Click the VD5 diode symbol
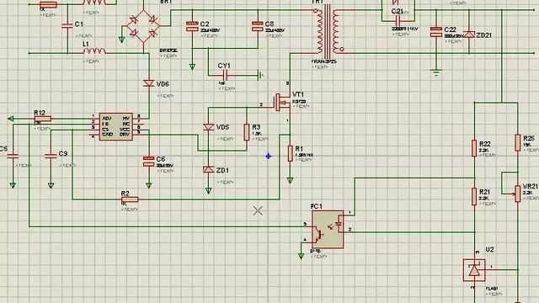Image resolution: width=539 pixels, height=303 pixels. click(209, 127)
